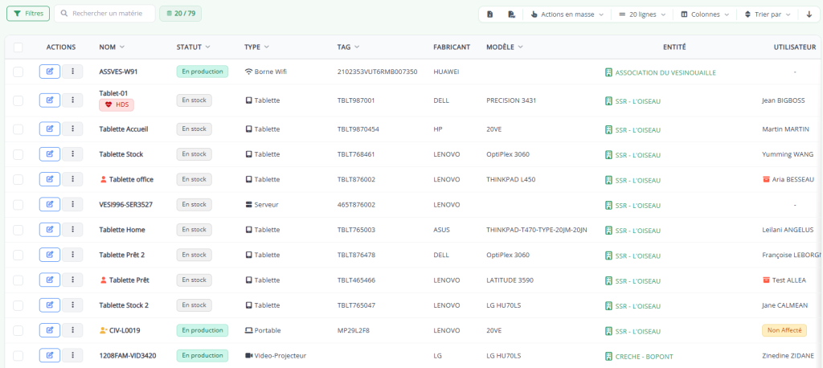Click the tag 2102353VUT6RMB007350
This screenshot has width=823, height=368.
tap(377, 72)
